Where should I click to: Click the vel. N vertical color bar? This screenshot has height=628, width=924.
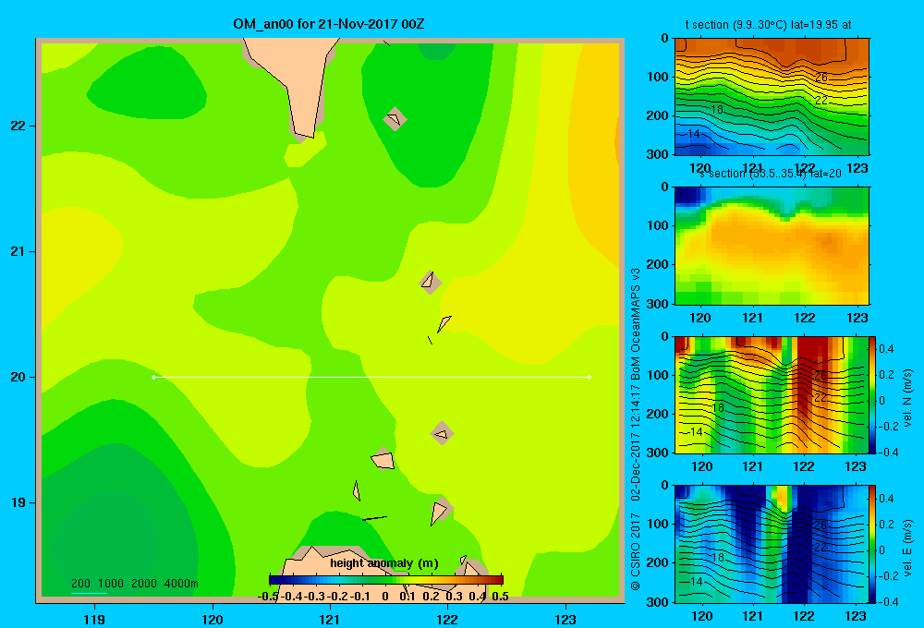pyautogui.click(x=872, y=394)
